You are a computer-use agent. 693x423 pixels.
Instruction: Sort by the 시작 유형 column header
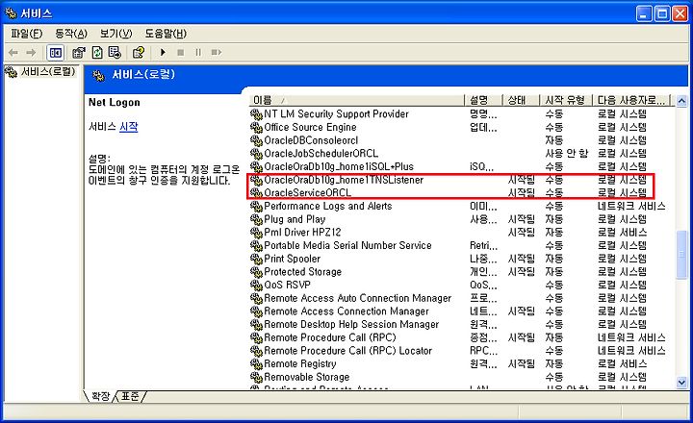point(566,100)
